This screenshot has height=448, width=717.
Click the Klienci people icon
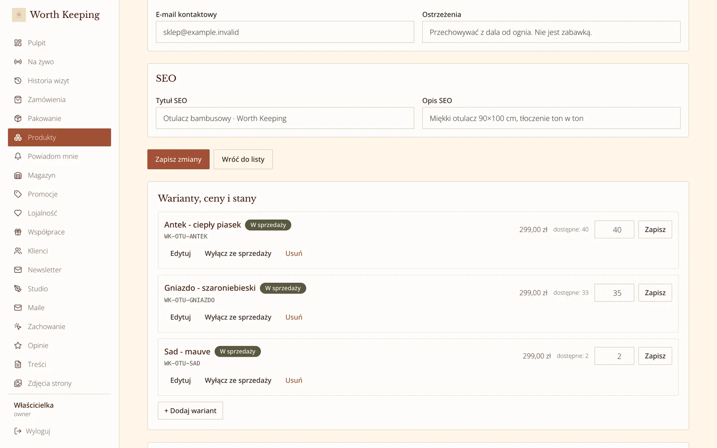point(18,251)
